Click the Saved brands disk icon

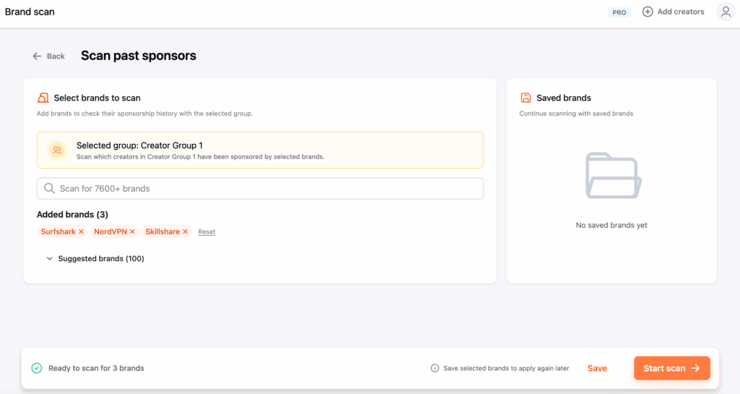[x=526, y=98]
